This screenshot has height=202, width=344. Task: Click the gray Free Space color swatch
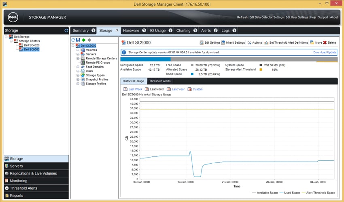(192, 65)
